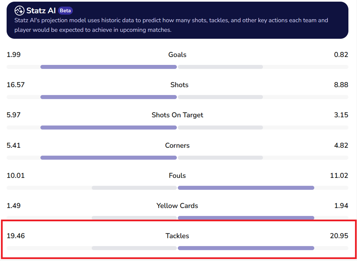Click the 1.99 goals projection value

[x=13, y=55]
